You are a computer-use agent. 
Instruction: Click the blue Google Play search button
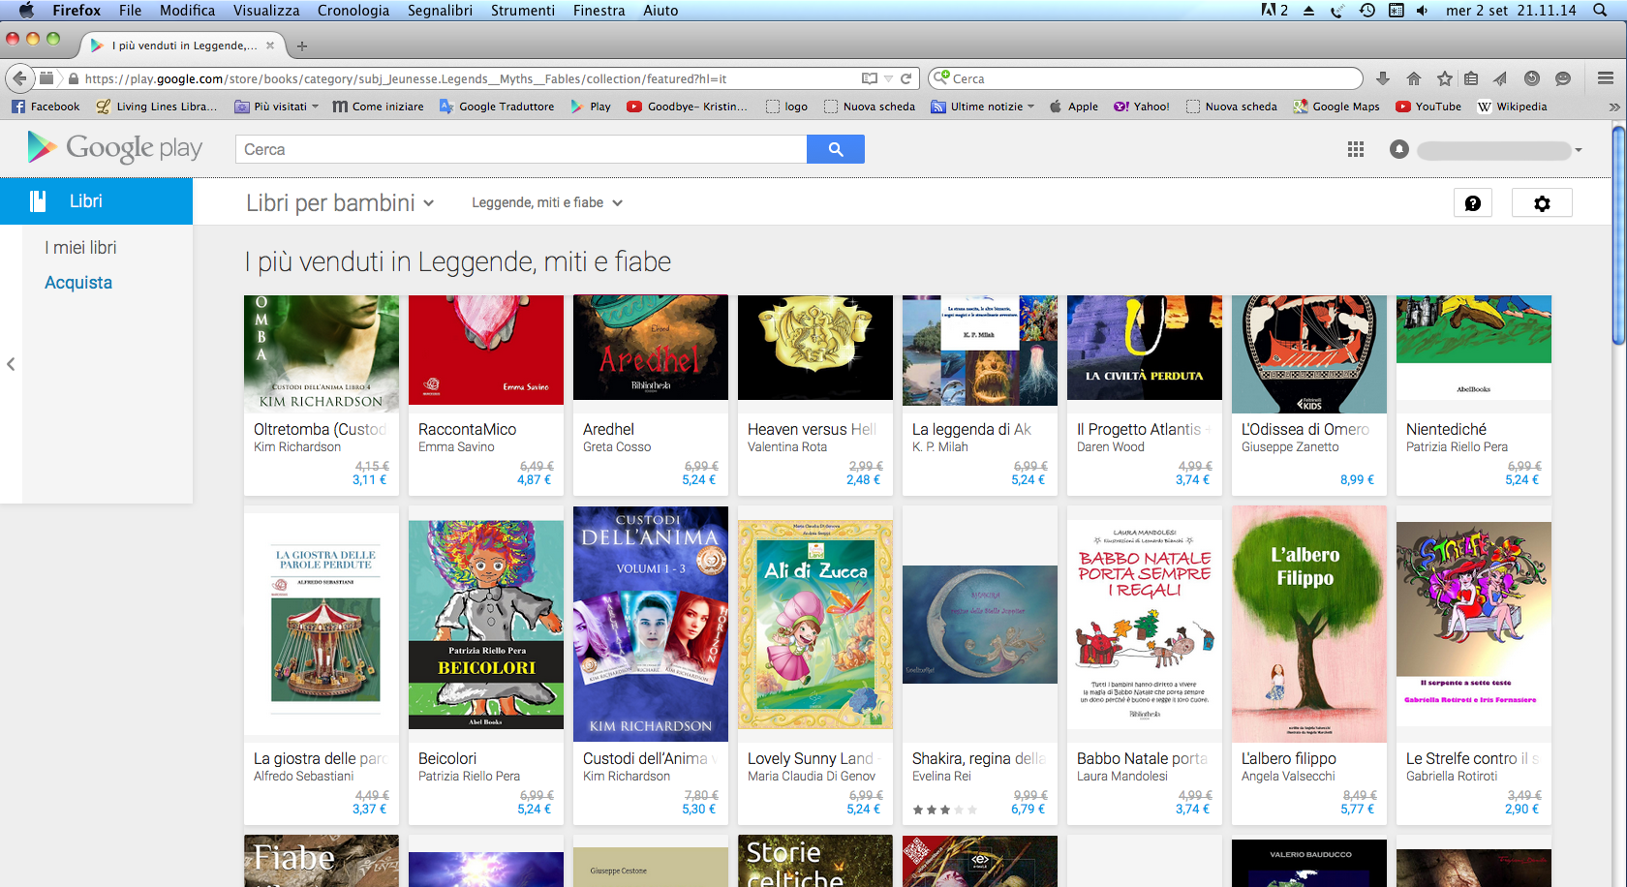tap(836, 149)
